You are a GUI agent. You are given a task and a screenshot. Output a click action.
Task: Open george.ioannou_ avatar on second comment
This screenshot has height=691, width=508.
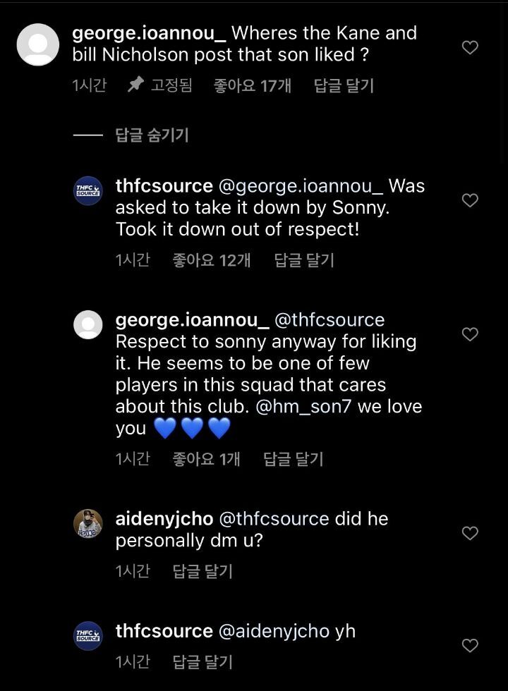click(88, 324)
